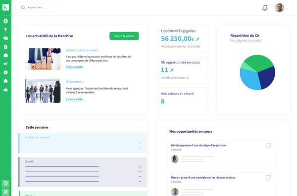This screenshot has width=297, height=196.
Task: Expand last task chevron under Lundi
Action: coord(140,182)
